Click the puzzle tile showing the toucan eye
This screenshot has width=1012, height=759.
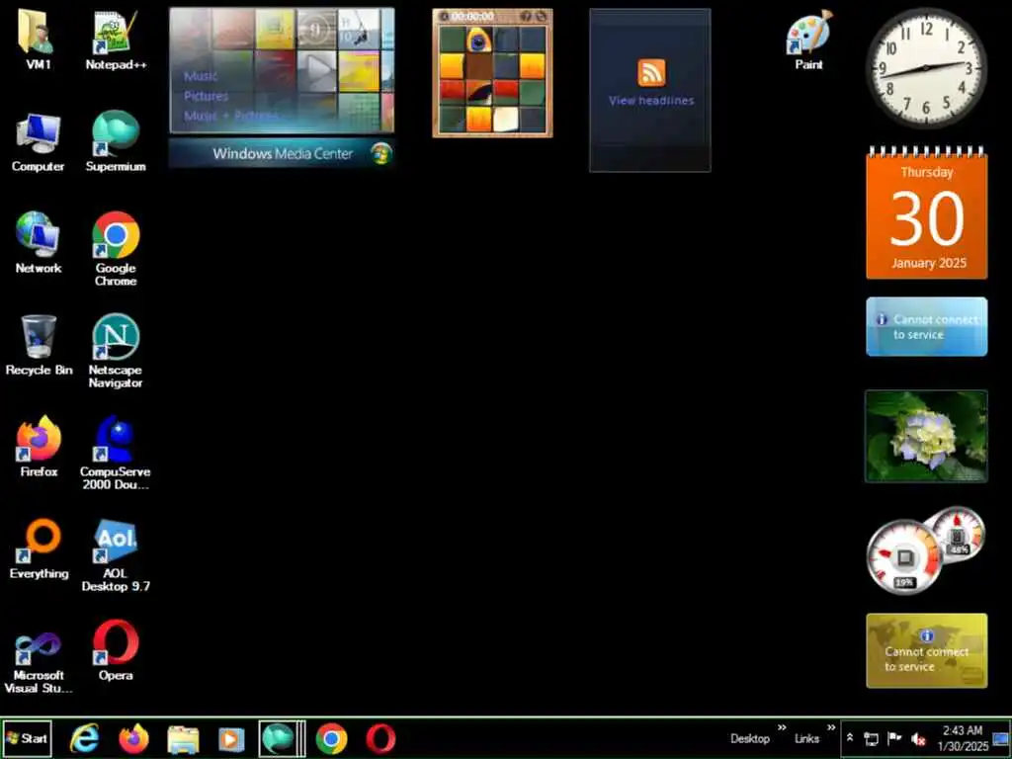[478, 40]
